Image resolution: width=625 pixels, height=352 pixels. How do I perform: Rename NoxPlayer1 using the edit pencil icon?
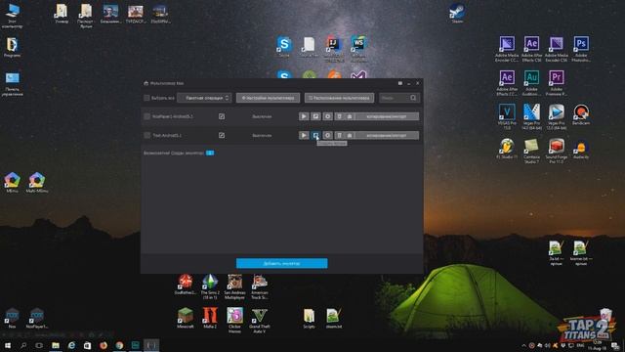[x=222, y=116]
